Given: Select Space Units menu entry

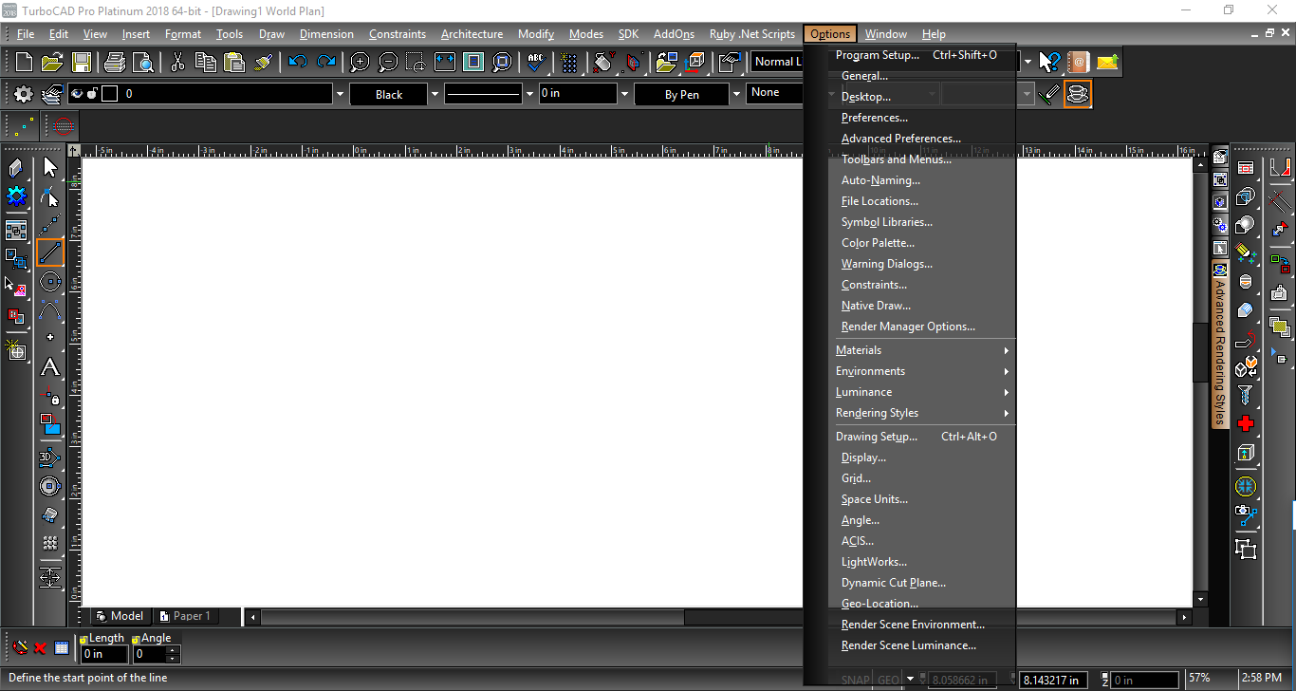Looking at the screenshot, I should tap(921, 499).
